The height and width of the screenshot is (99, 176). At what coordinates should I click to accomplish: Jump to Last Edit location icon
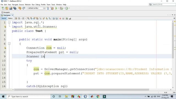pos(16,18)
